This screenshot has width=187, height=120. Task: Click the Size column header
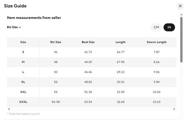point(23,42)
